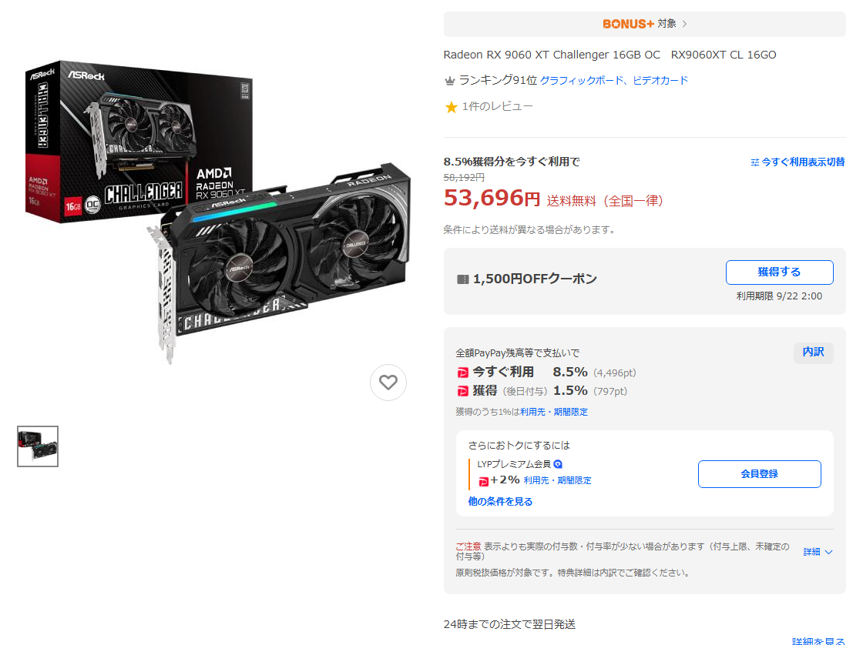Click the coupon ticket icon
863x645 pixels.
(x=463, y=279)
